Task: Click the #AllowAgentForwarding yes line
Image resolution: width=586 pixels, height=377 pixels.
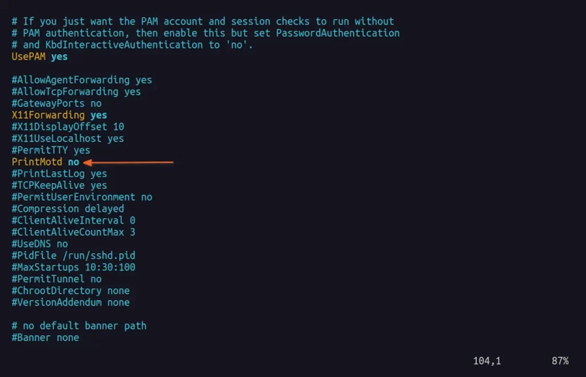Action: [x=82, y=80]
